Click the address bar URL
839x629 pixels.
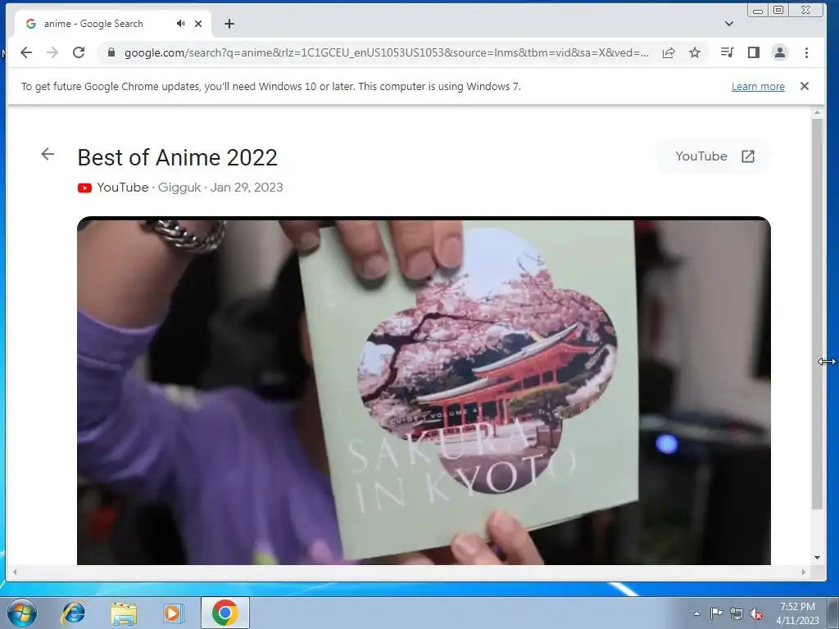tap(387, 52)
